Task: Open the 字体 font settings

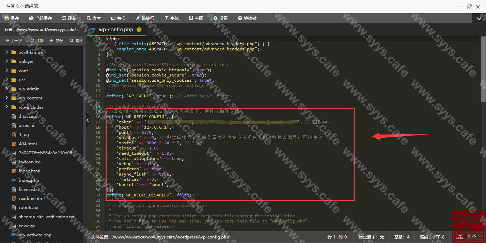Action: coord(172,18)
